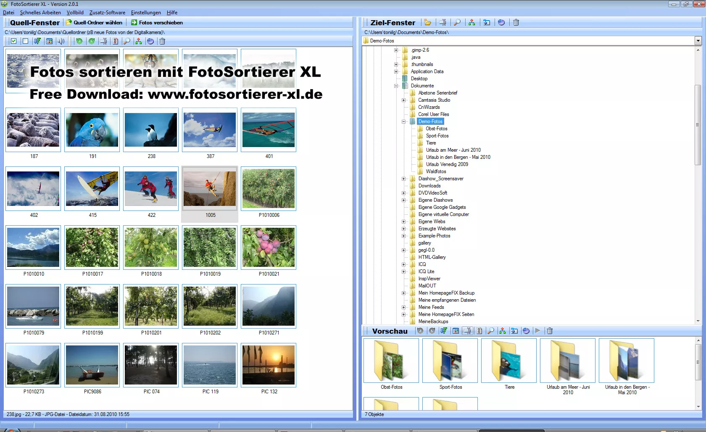Open the Demo-Fotos folder dropdown arrow
706x432 pixels.
[698, 41]
